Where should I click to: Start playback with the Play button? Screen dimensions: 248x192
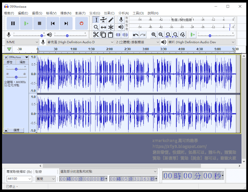[26, 24]
